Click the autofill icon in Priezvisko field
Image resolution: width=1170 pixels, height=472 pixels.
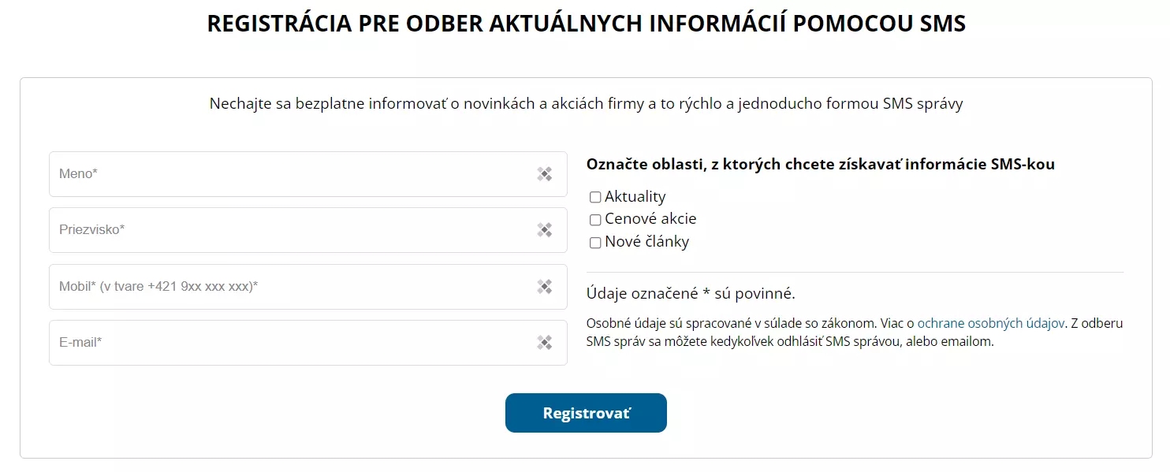pos(544,230)
